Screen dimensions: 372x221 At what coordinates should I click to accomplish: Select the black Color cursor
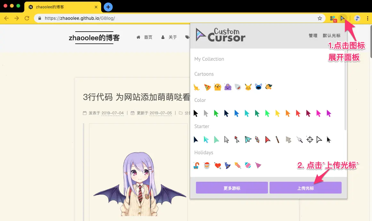click(196, 113)
